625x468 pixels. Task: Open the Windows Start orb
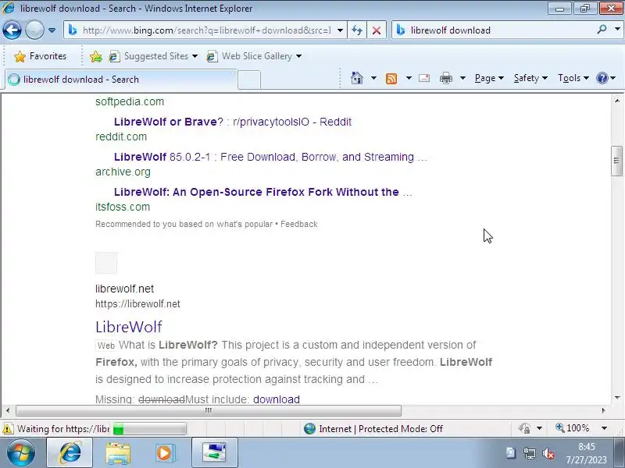20,453
